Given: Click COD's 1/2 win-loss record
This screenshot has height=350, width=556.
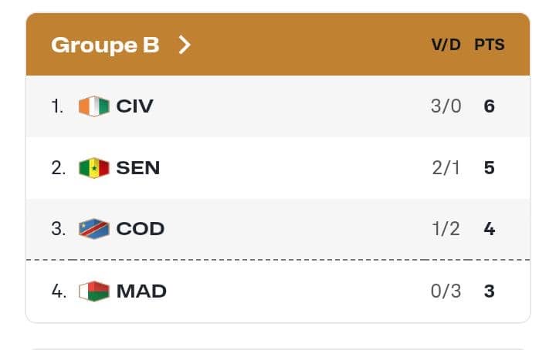Looking at the screenshot, I should [x=446, y=229].
